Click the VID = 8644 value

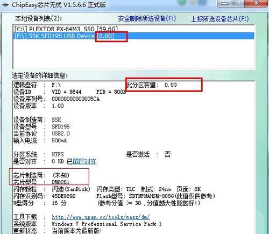coord(67,92)
